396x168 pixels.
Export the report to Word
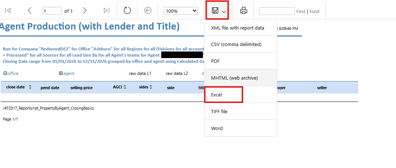point(241,128)
